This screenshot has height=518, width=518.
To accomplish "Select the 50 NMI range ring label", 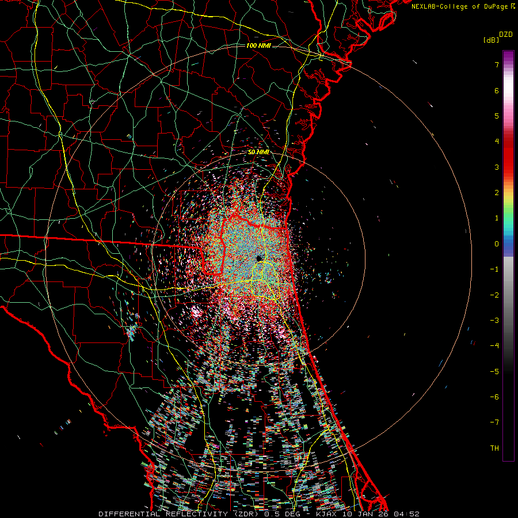I will pos(258,153).
